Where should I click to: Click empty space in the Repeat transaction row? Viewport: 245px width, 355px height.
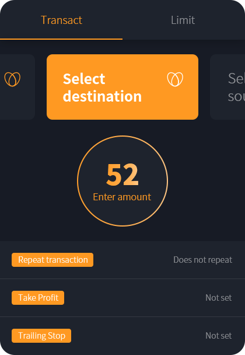click(x=134, y=260)
